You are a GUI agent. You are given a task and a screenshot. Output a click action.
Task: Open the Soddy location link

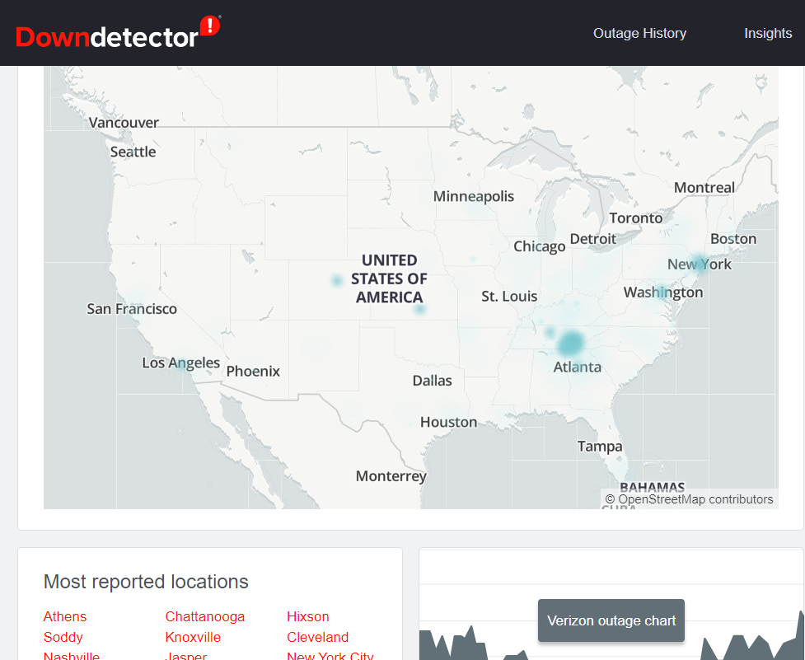click(x=63, y=637)
